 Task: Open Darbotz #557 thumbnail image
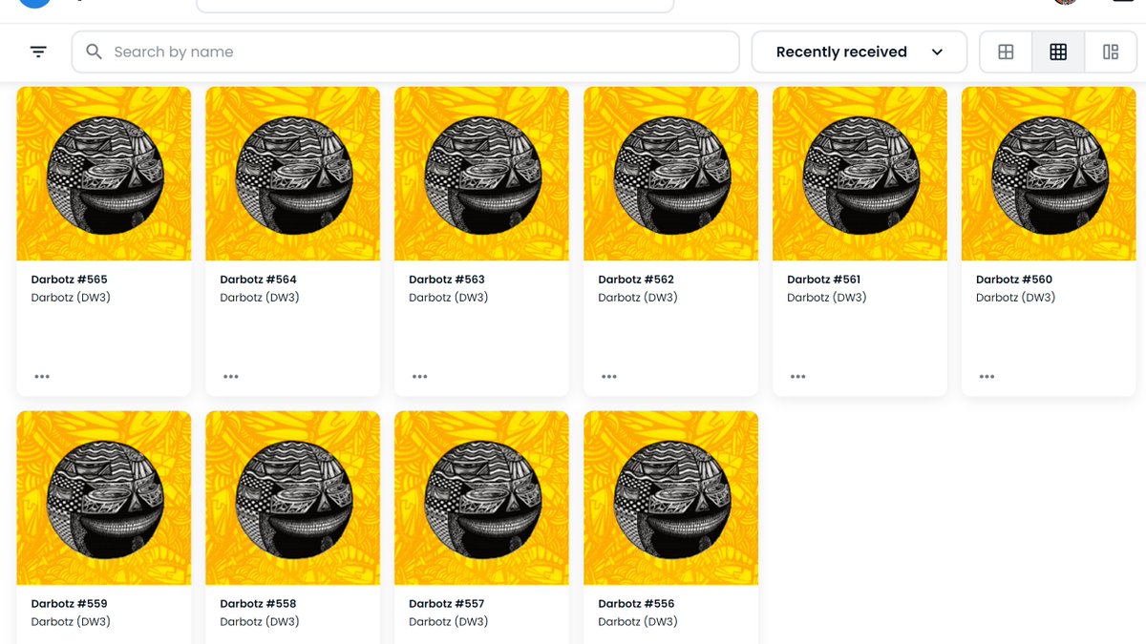coord(482,498)
